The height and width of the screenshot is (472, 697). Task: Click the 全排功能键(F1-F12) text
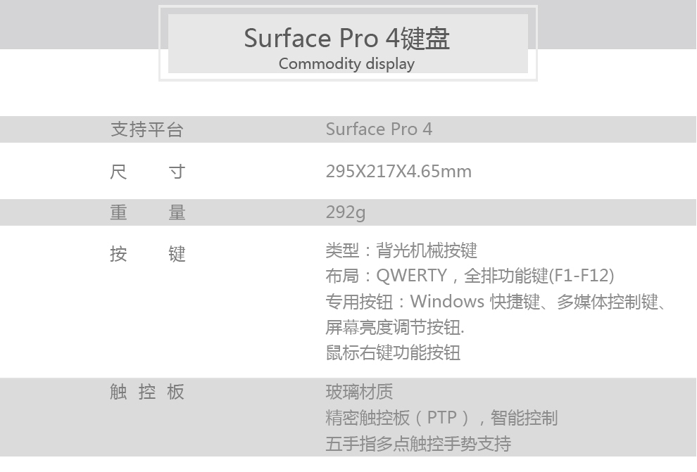539,276
